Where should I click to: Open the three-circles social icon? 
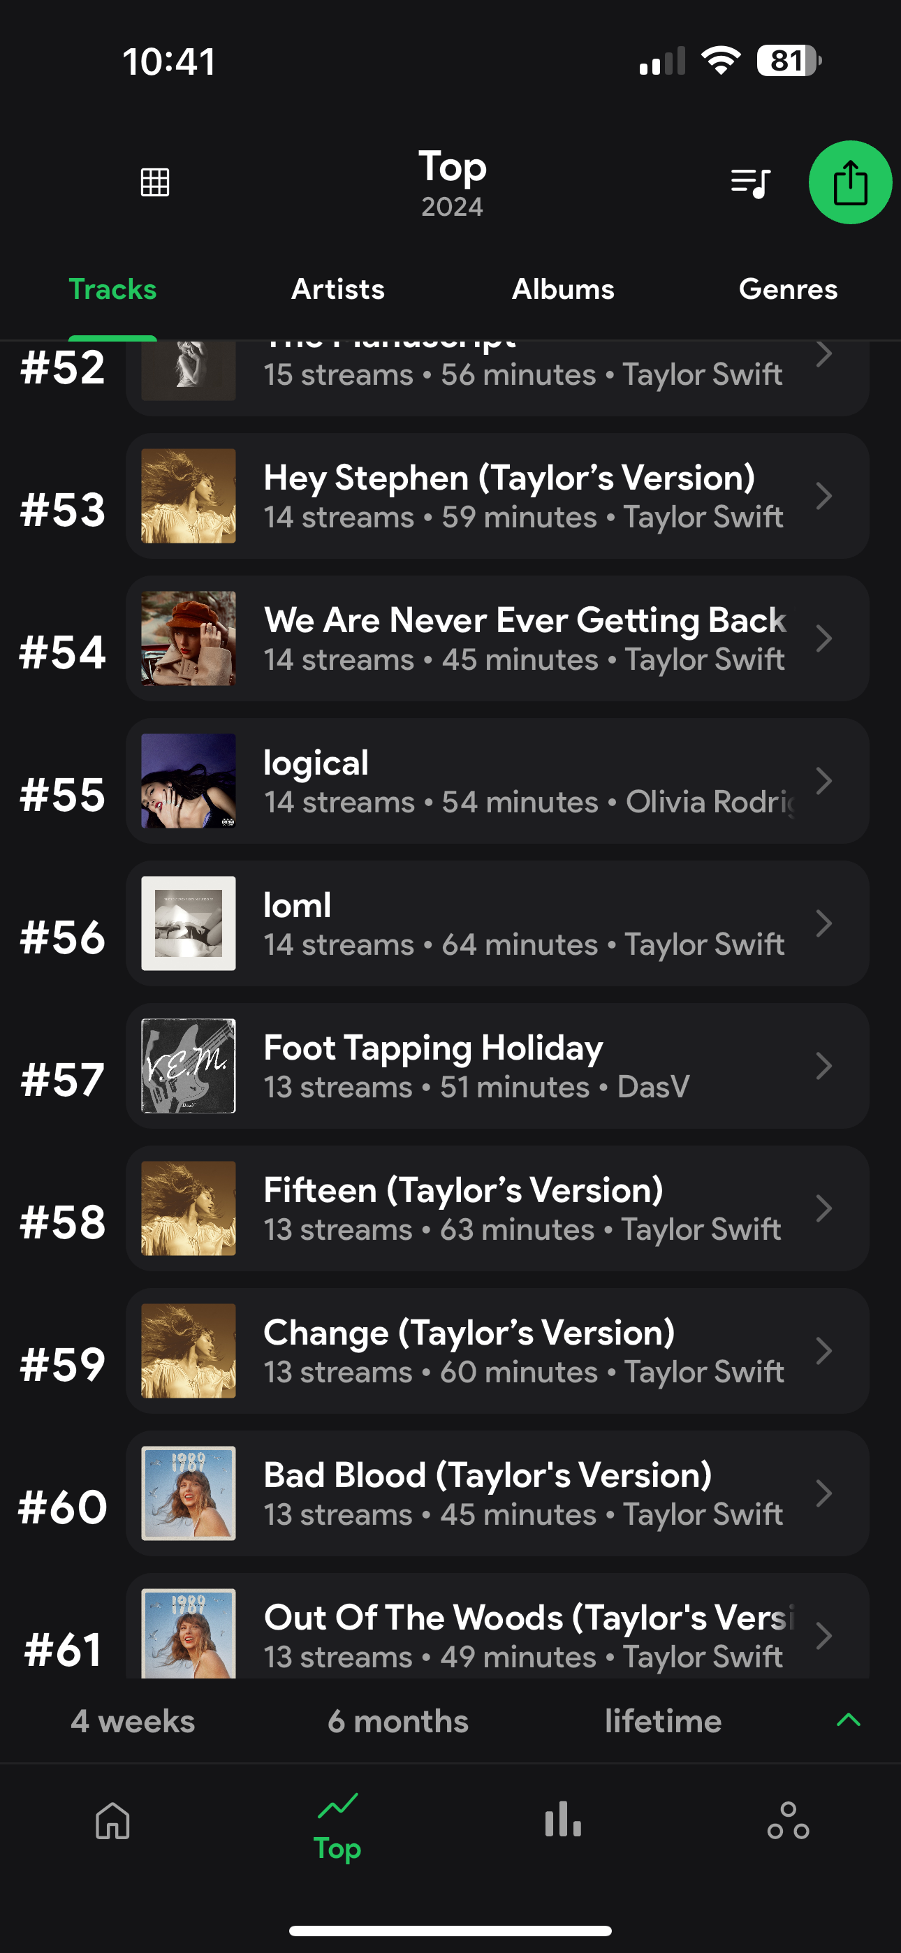788,1820
